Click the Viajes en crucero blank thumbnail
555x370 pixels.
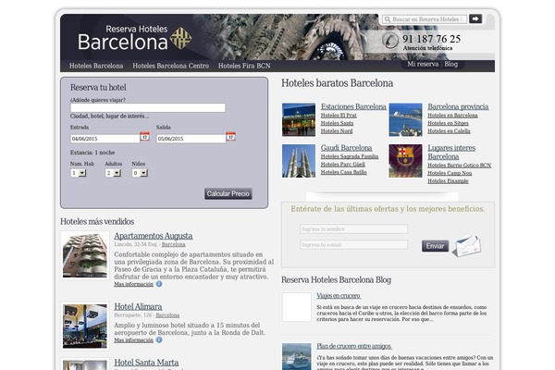pos(297,307)
